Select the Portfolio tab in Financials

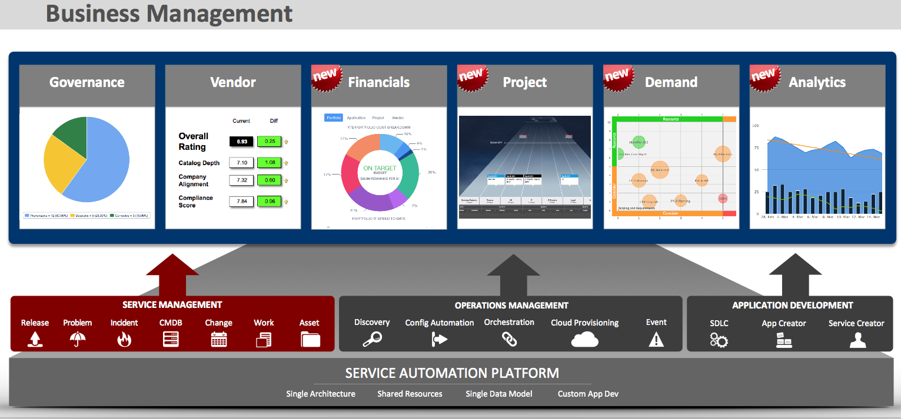(333, 118)
